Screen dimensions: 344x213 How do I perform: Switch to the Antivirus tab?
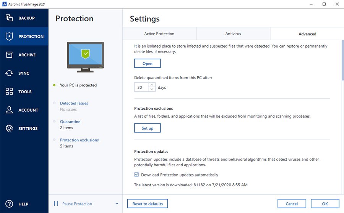pyautogui.click(x=233, y=34)
